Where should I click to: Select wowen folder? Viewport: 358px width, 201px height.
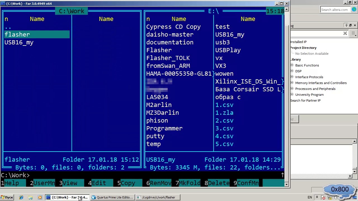coord(224,74)
